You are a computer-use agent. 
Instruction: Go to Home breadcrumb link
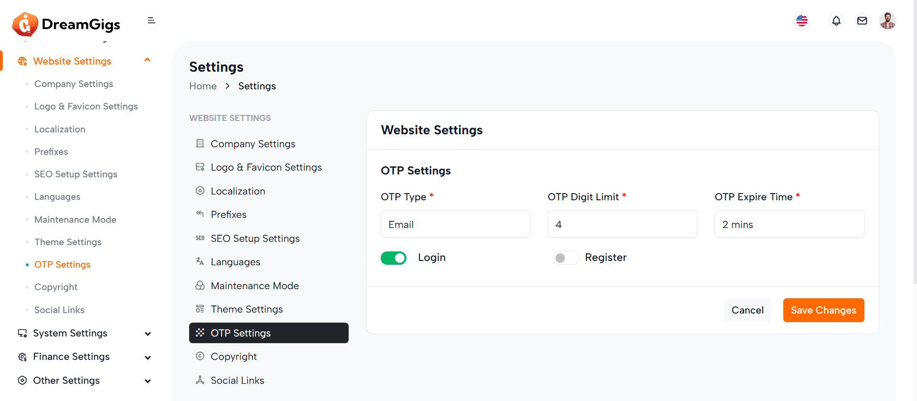(203, 86)
